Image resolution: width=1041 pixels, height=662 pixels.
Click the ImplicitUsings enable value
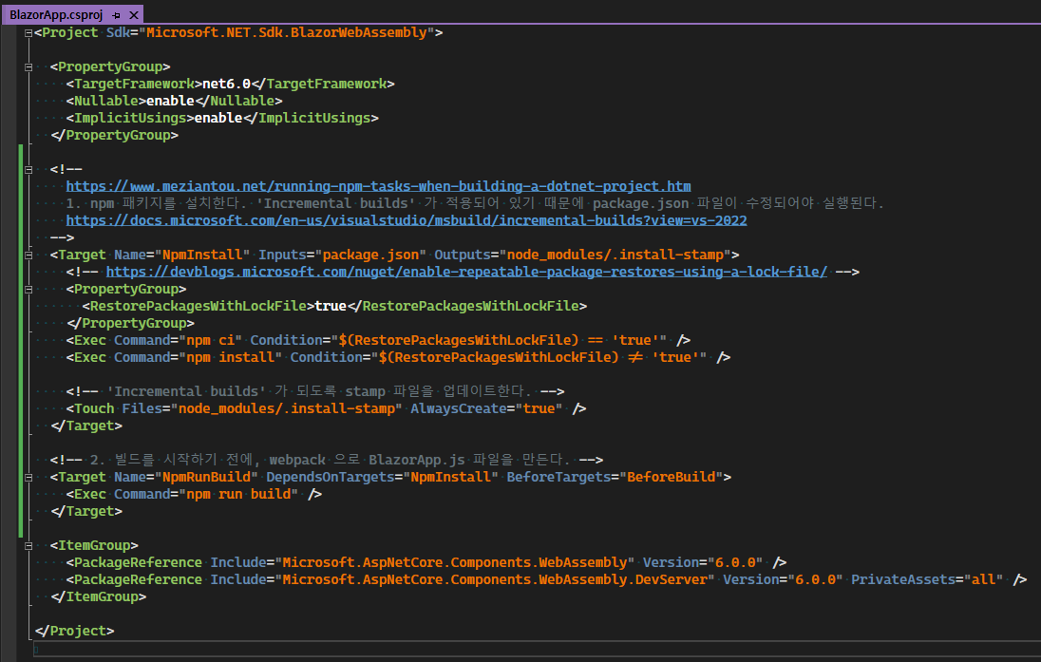tap(218, 118)
